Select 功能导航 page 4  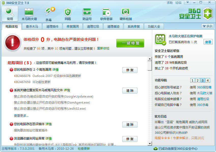pyautogui.click(x=208, y=80)
